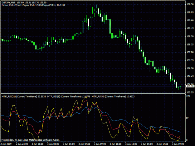Viewport: 195px width, 146px height.
Task: Click the 2 Jun 2009 time label
Action: [6, 144]
